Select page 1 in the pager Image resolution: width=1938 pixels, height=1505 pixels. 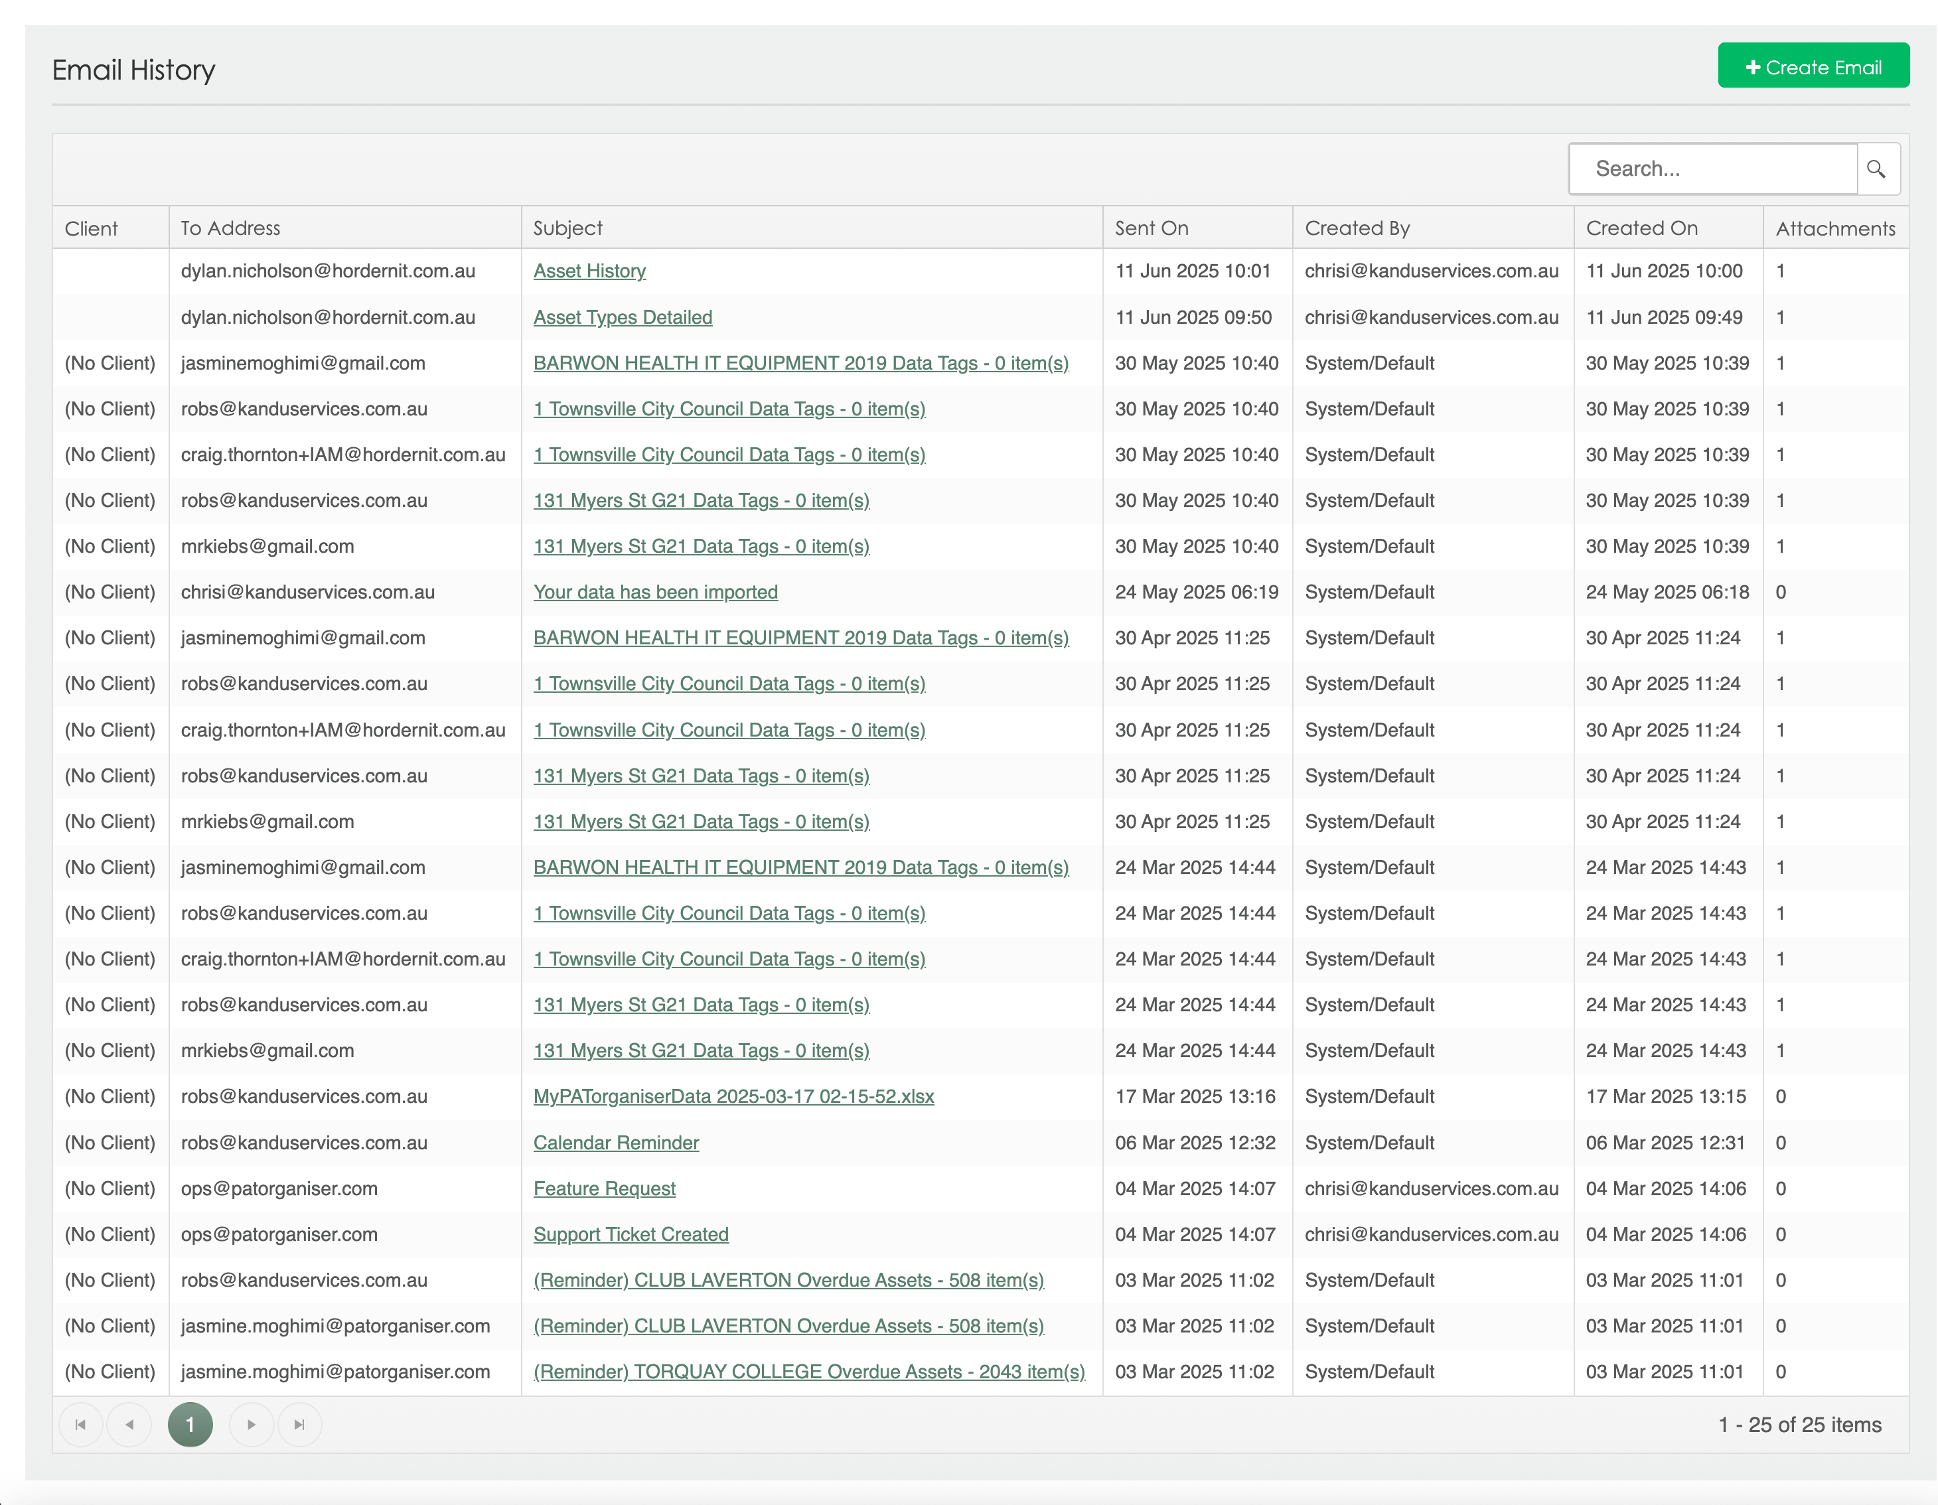pos(190,1424)
